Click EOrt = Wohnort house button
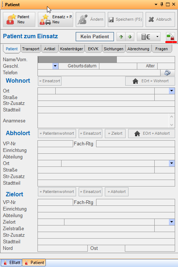Viewport: 178px width, 267px height. (150, 81)
